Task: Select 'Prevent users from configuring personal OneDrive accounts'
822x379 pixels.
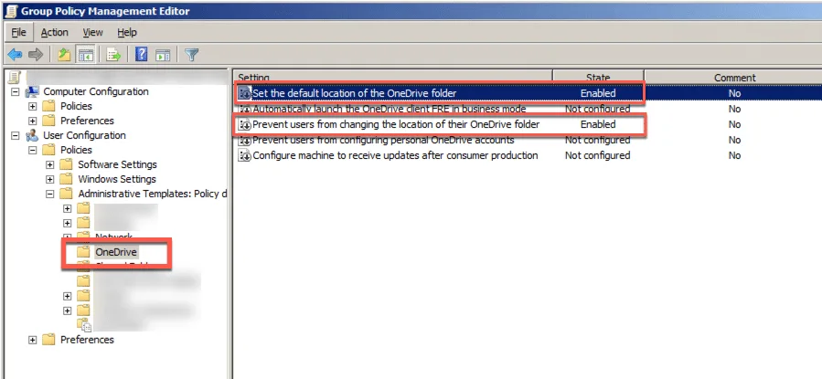Action: [x=382, y=141]
